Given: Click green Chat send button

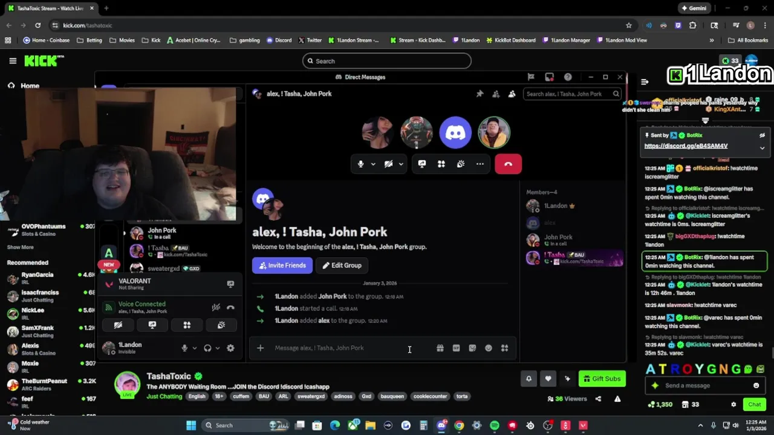Looking at the screenshot, I should 755,404.
